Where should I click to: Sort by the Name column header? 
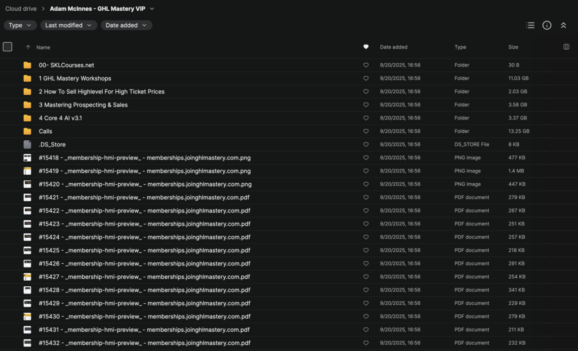point(43,47)
